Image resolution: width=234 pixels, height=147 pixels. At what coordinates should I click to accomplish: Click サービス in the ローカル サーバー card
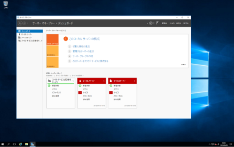[x=85, y=93]
